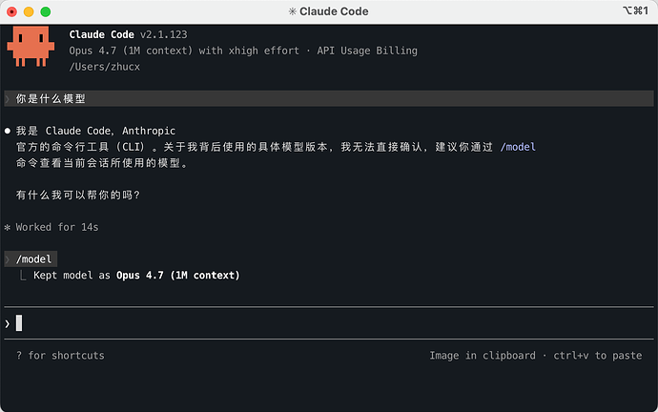
Task: Click the asterisk icon in window title
Action: coord(293,11)
